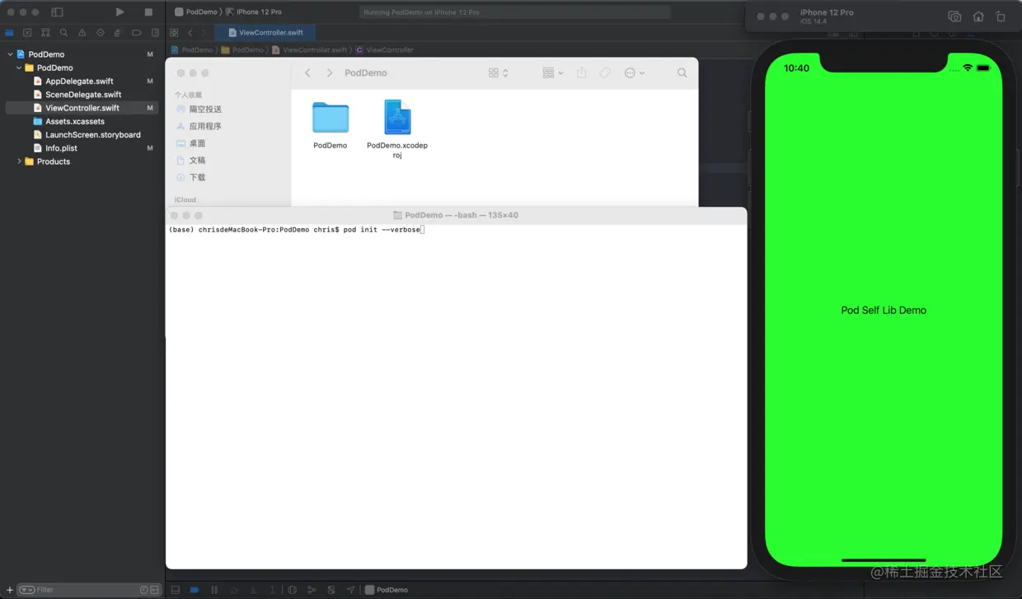Open 下载 in Finder sidebar
The image size is (1022, 599).
(191, 177)
